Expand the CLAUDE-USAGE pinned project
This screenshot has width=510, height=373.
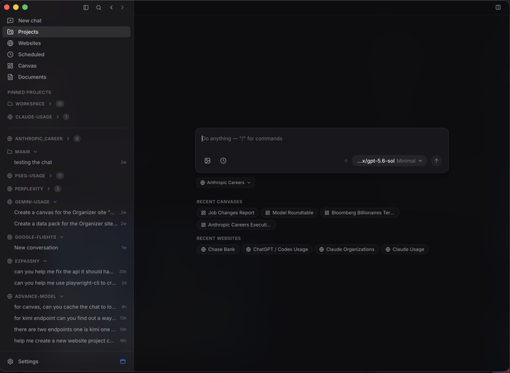click(x=57, y=117)
